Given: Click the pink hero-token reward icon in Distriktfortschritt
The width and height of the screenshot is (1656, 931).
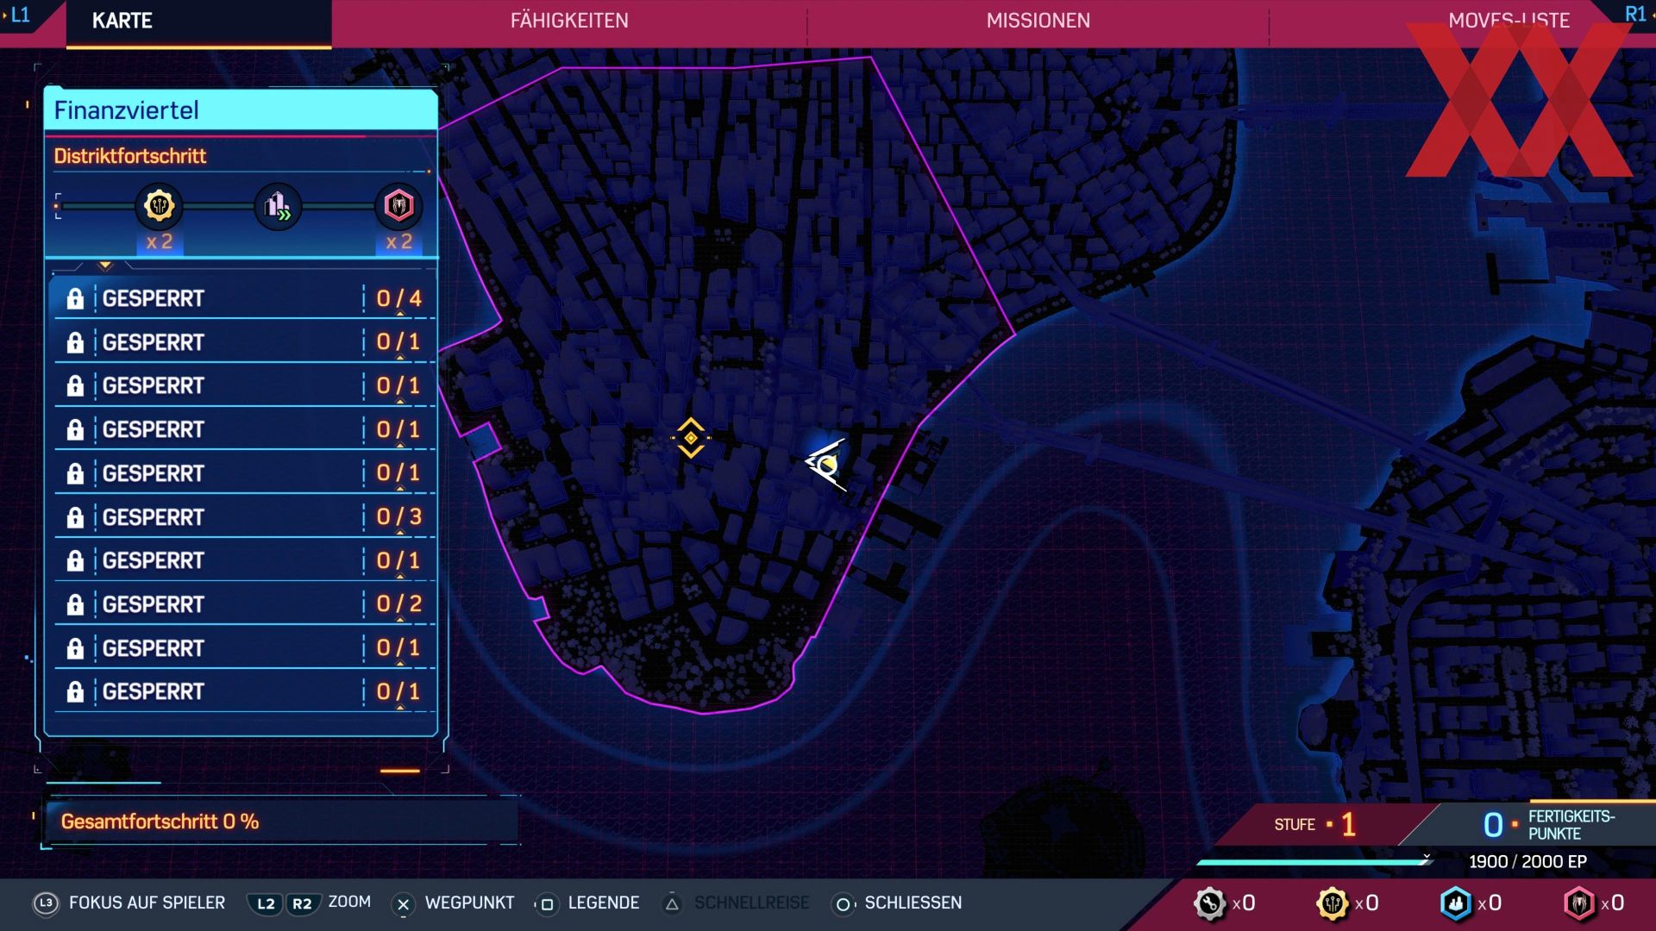Looking at the screenshot, I should coord(398,206).
